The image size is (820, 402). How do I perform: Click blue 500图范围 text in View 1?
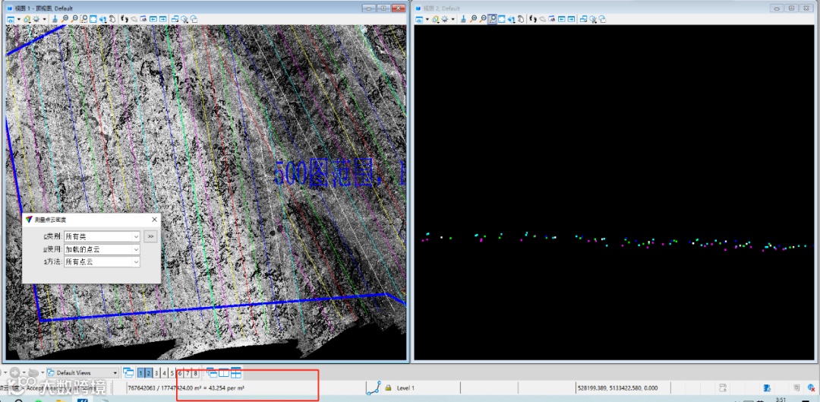coord(339,174)
